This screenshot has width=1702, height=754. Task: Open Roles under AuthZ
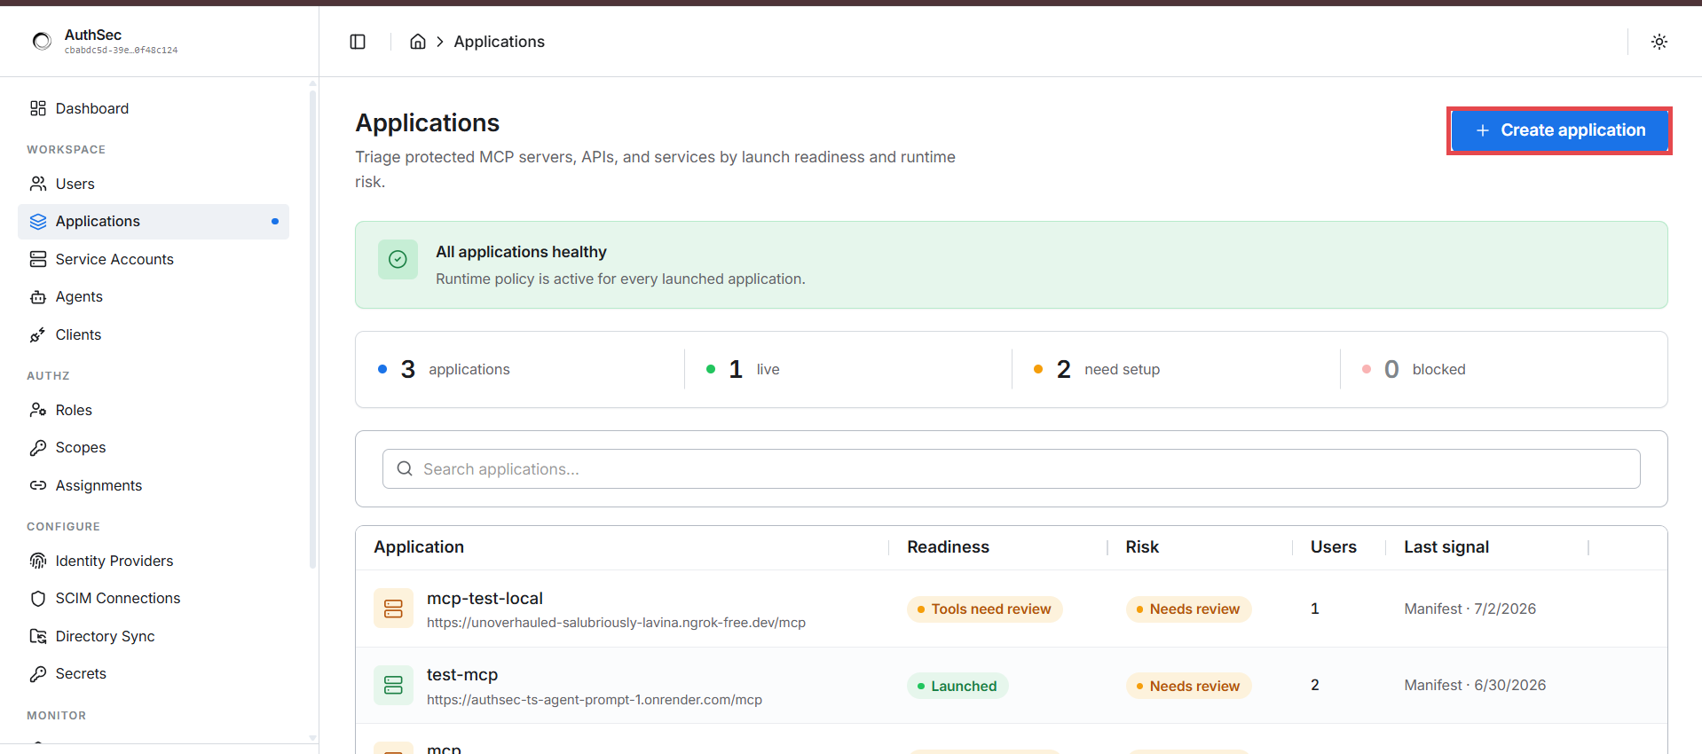154,410
